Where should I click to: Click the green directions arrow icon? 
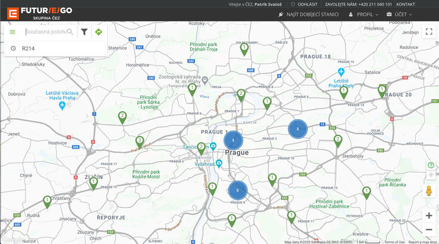click(x=98, y=32)
